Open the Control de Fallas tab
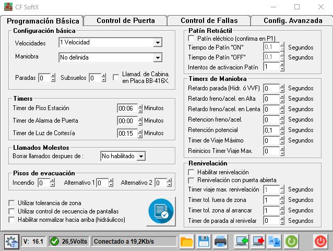This screenshot has width=333, height=251. [x=209, y=20]
